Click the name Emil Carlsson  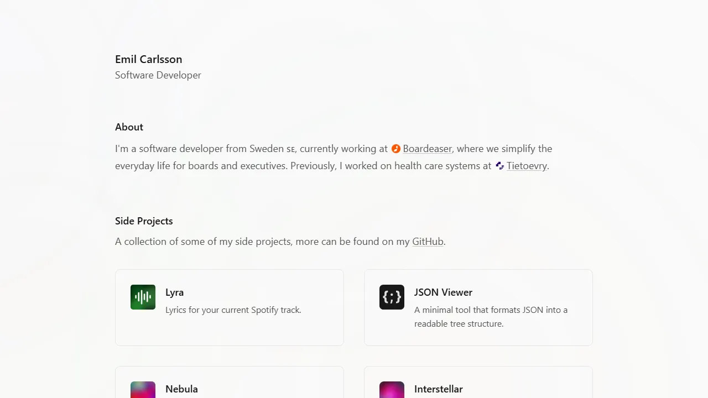148,59
